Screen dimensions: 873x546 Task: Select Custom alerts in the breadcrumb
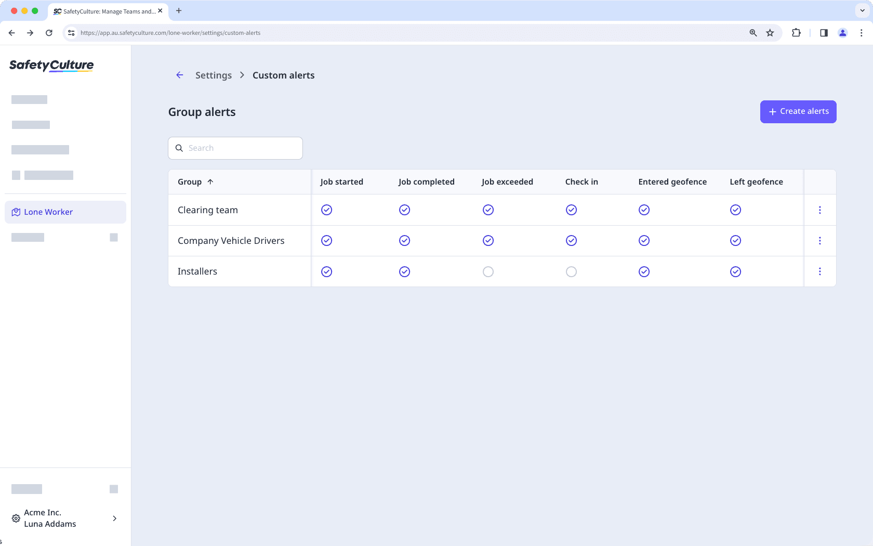click(x=283, y=75)
